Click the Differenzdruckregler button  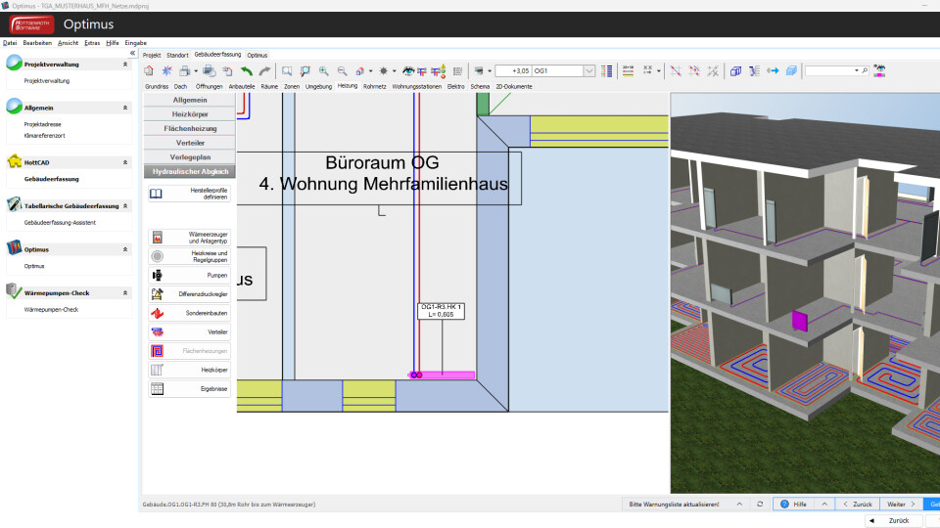coord(191,294)
